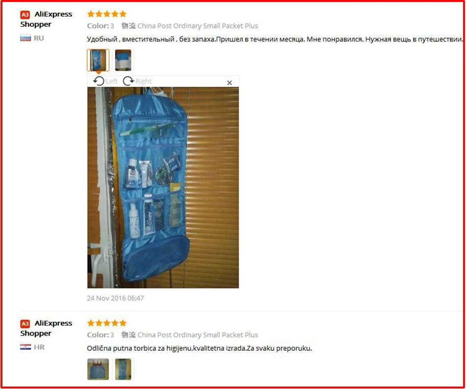Image resolution: width=466 pixels, height=389 pixels.
Task: Click the RU country label
Action: click(x=39, y=38)
